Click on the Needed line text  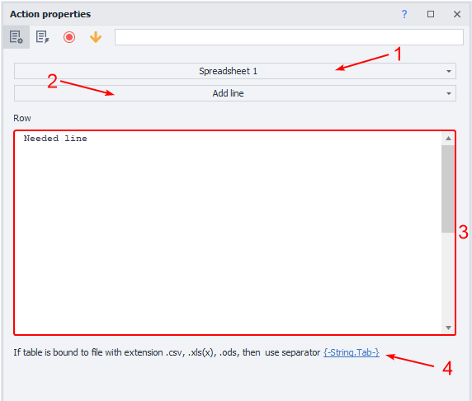55,139
